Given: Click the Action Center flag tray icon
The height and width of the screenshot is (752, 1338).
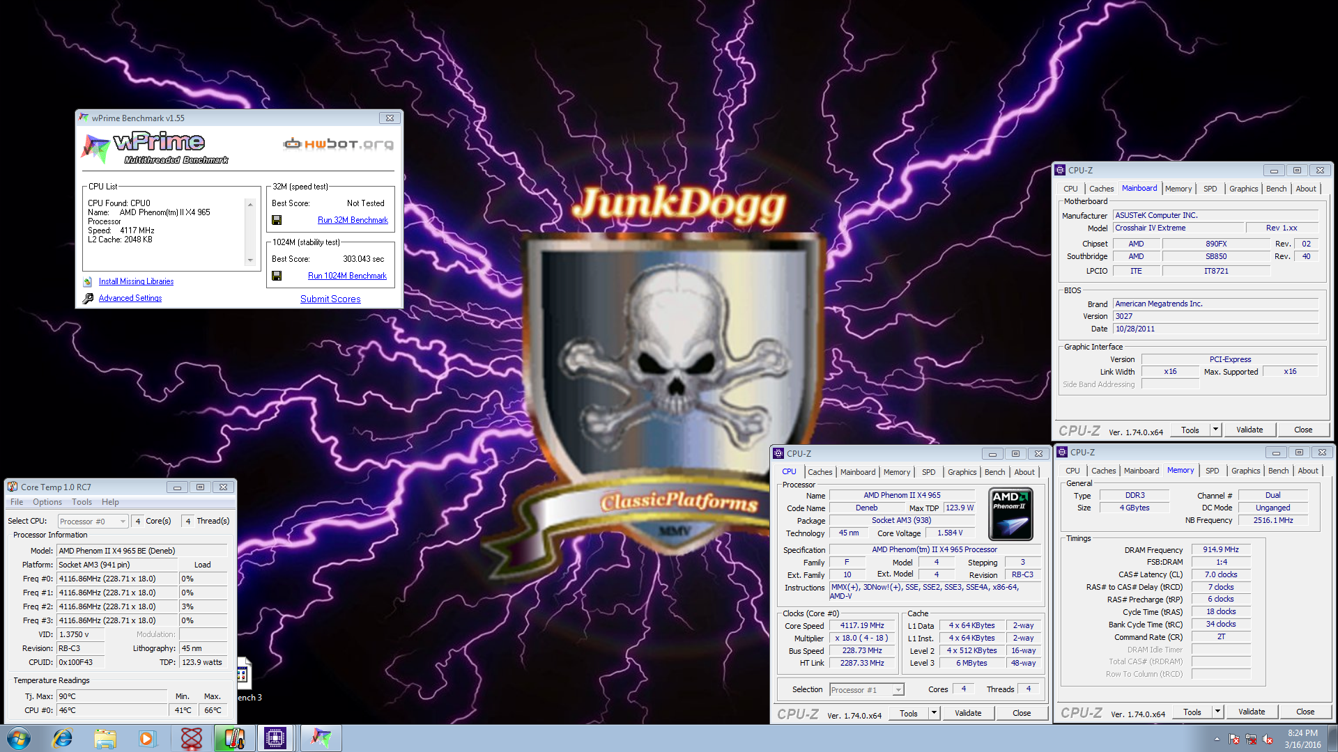Looking at the screenshot, I should coord(1234,739).
